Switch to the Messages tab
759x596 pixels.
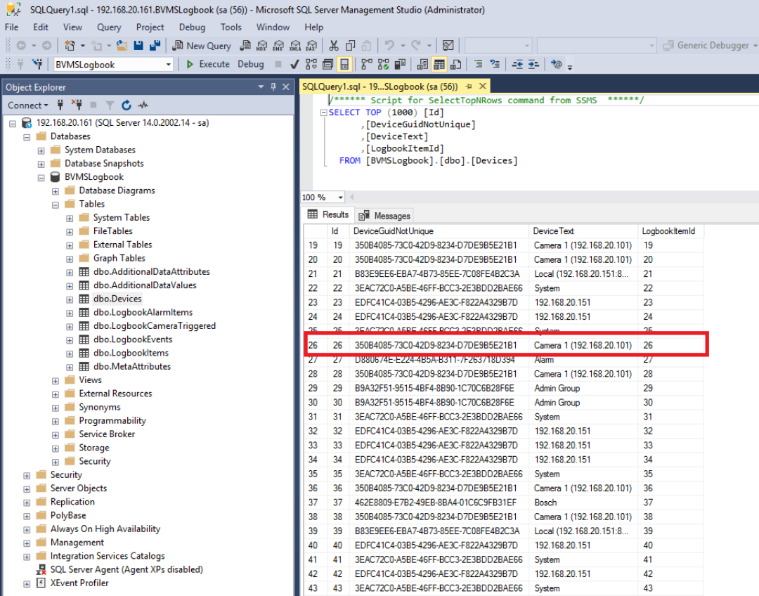pos(385,216)
